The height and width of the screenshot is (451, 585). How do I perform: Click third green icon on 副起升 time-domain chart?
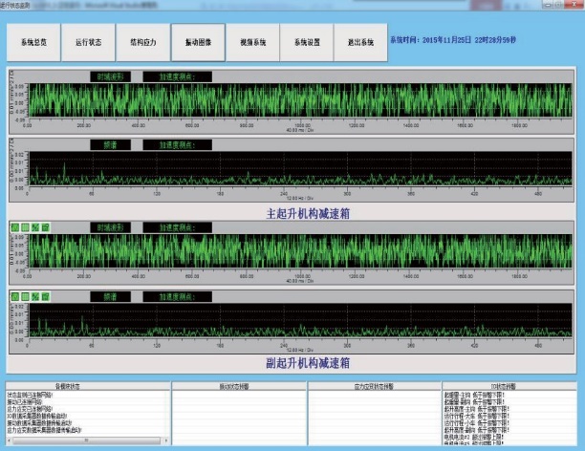point(35,226)
